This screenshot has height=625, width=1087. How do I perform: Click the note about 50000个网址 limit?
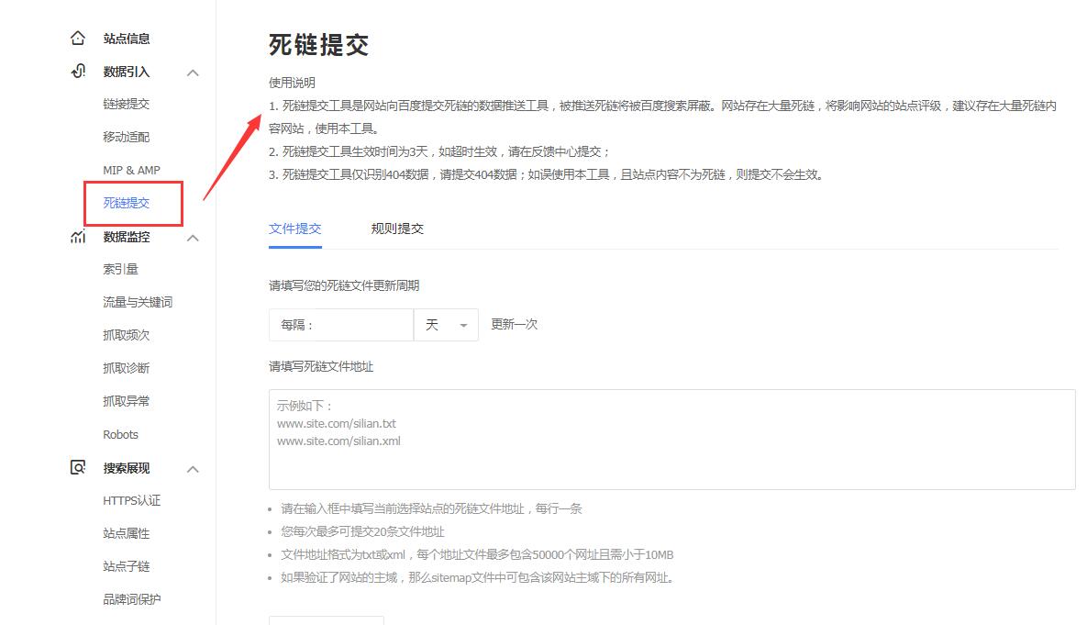point(477,555)
